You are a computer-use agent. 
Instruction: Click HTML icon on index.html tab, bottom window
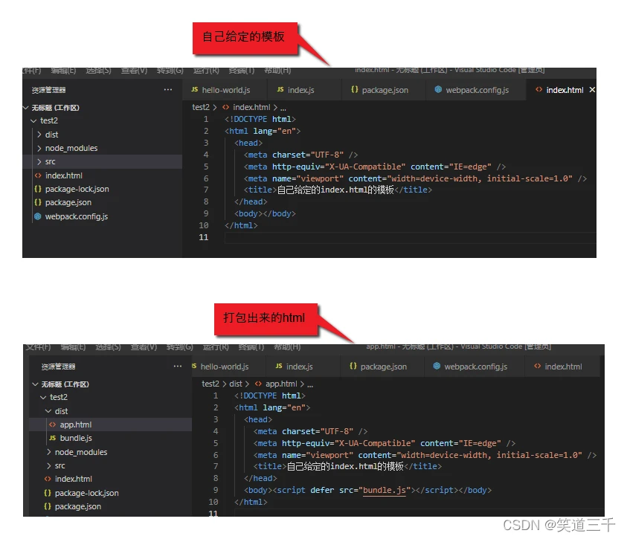tap(538, 366)
